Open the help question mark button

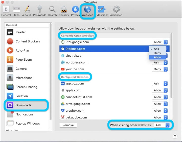[175, 136]
